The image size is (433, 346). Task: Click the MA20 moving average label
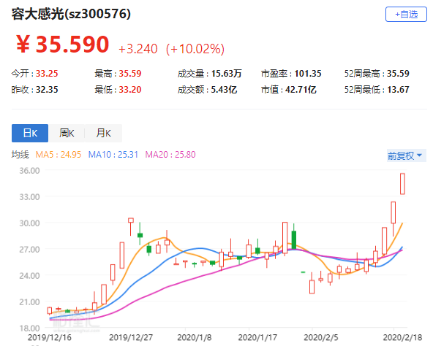coord(170,155)
